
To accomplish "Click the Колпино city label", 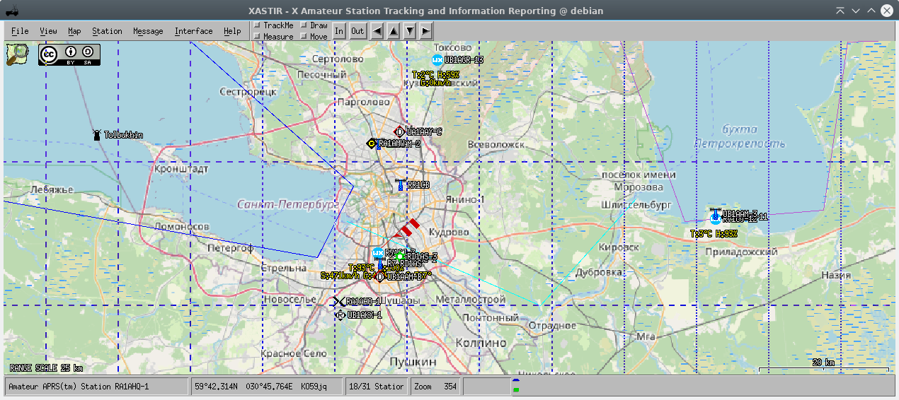I will tap(481, 342).
